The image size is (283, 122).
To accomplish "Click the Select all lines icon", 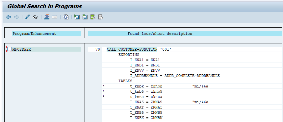I will click(93, 17).
